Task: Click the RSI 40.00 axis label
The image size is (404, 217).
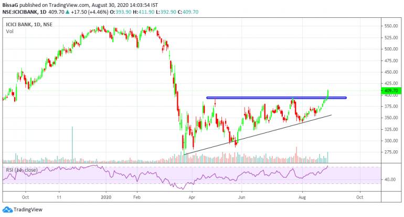Action: click(390, 180)
